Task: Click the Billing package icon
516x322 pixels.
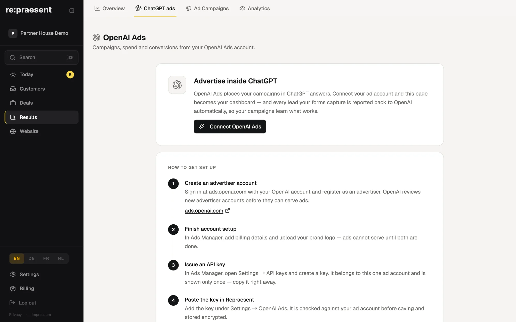Action: point(13,289)
